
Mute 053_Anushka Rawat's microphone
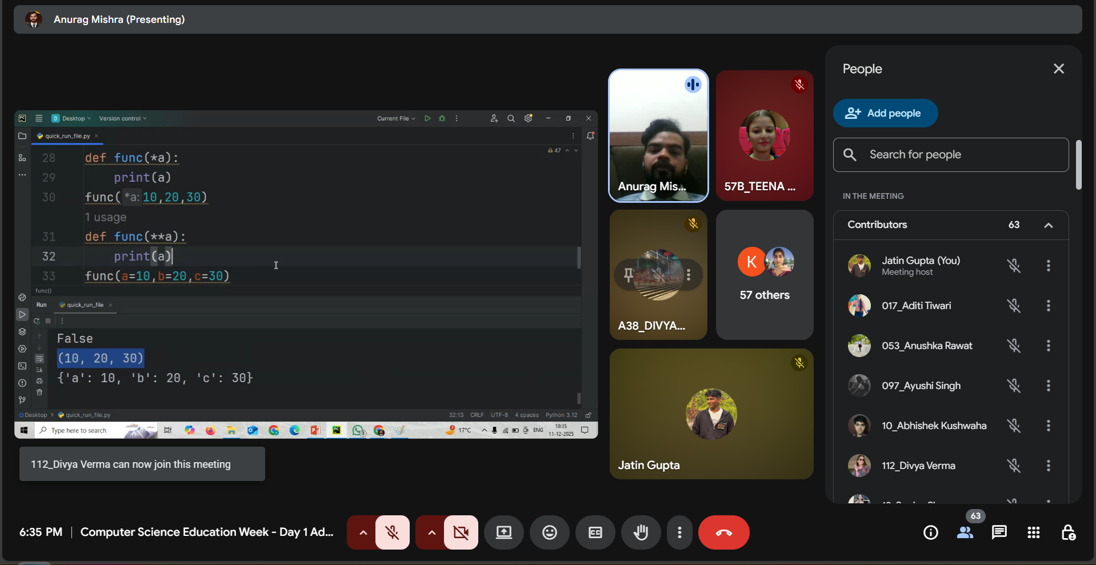coord(1014,346)
